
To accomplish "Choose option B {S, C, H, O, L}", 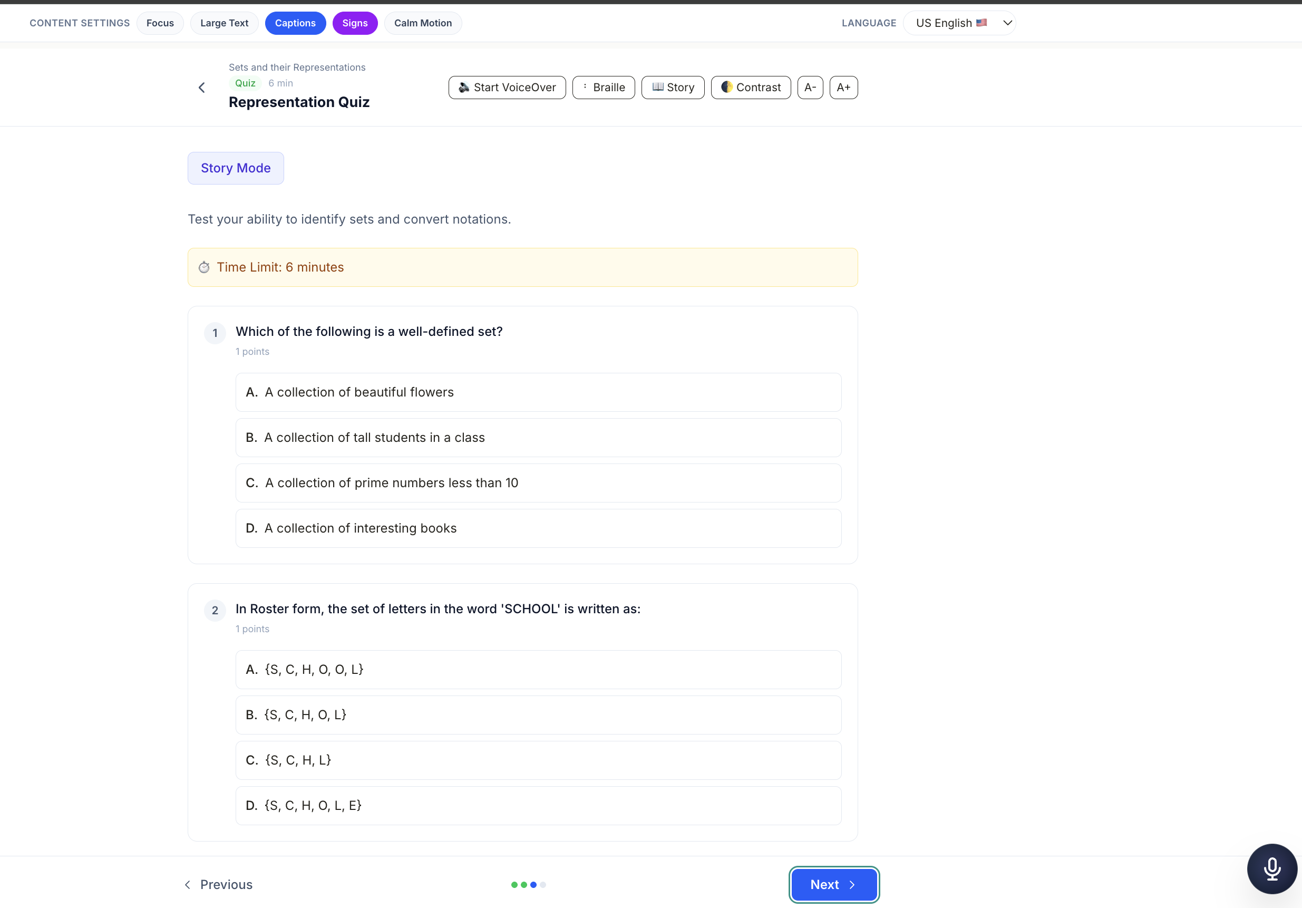I will click(x=538, y=714).
